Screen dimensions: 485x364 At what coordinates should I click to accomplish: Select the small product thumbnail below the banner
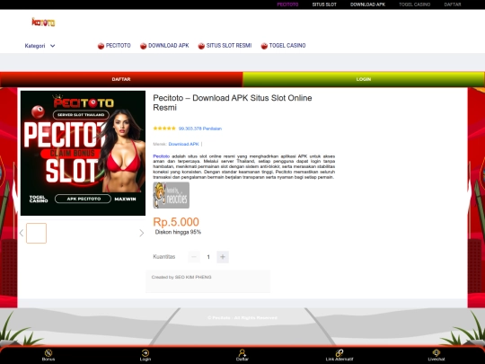36,233
